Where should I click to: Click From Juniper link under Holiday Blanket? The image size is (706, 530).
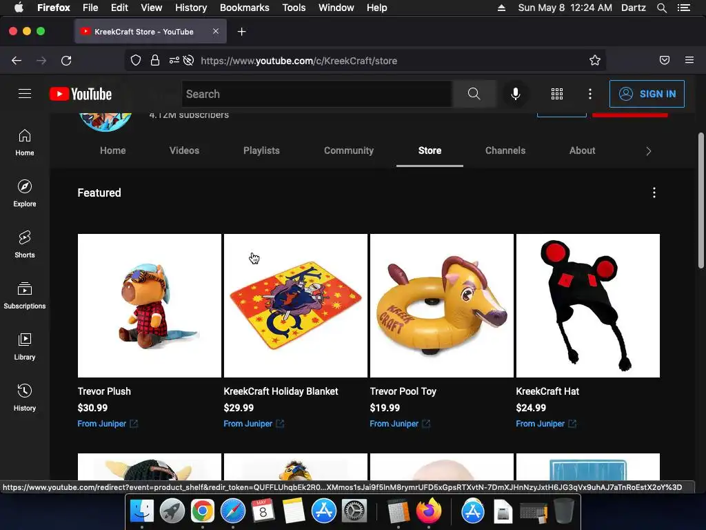click(254, 424)
